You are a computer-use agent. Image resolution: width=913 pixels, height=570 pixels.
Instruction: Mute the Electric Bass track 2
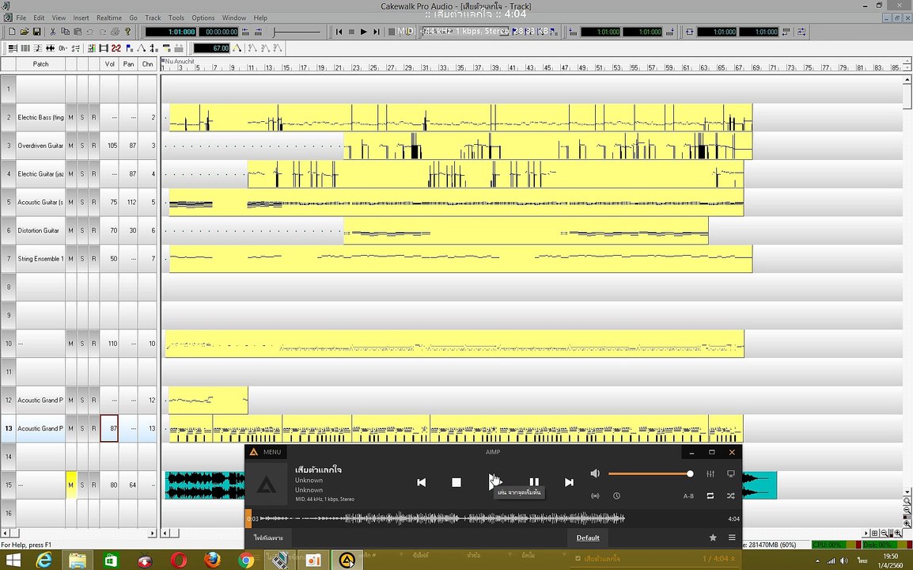pyautogui.click(x=71, y=117)
